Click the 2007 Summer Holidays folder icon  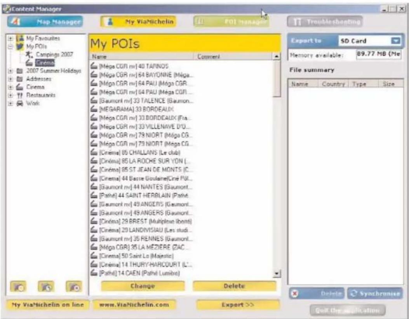click(x=19, y=71)
